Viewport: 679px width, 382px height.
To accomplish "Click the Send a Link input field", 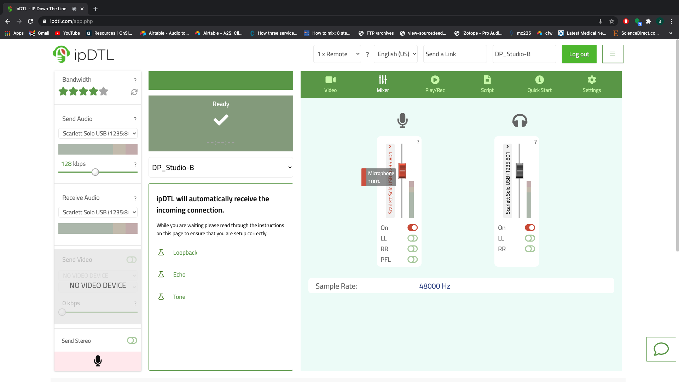I will pos(455,54).
